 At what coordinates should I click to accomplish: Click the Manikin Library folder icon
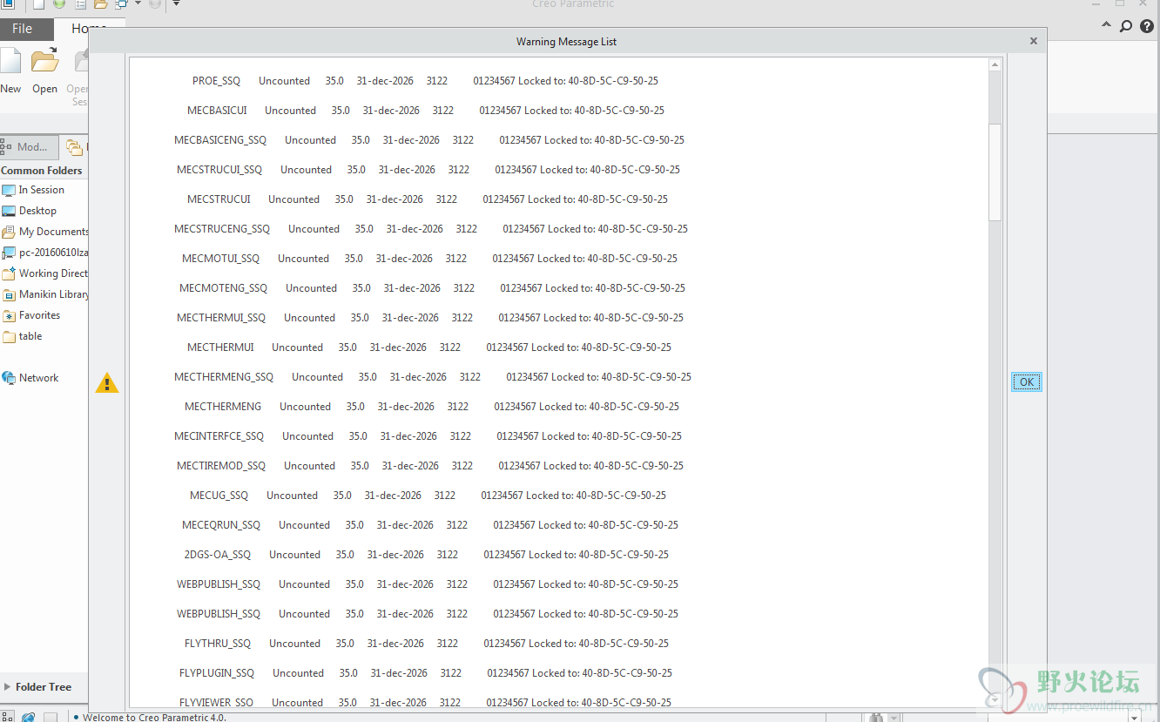[9, 294]
